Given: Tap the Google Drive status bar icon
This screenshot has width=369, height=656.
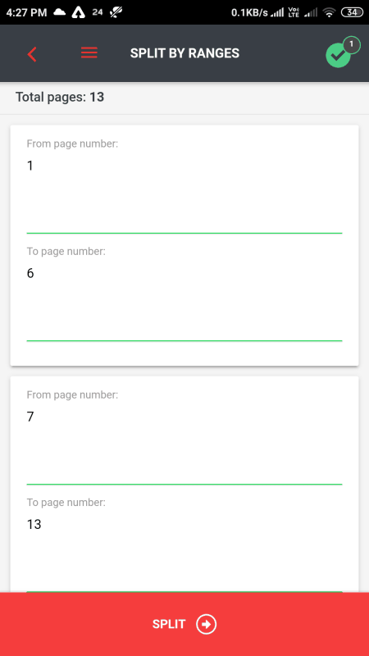Looking at the screenshot, I should (x=78, y=13).
